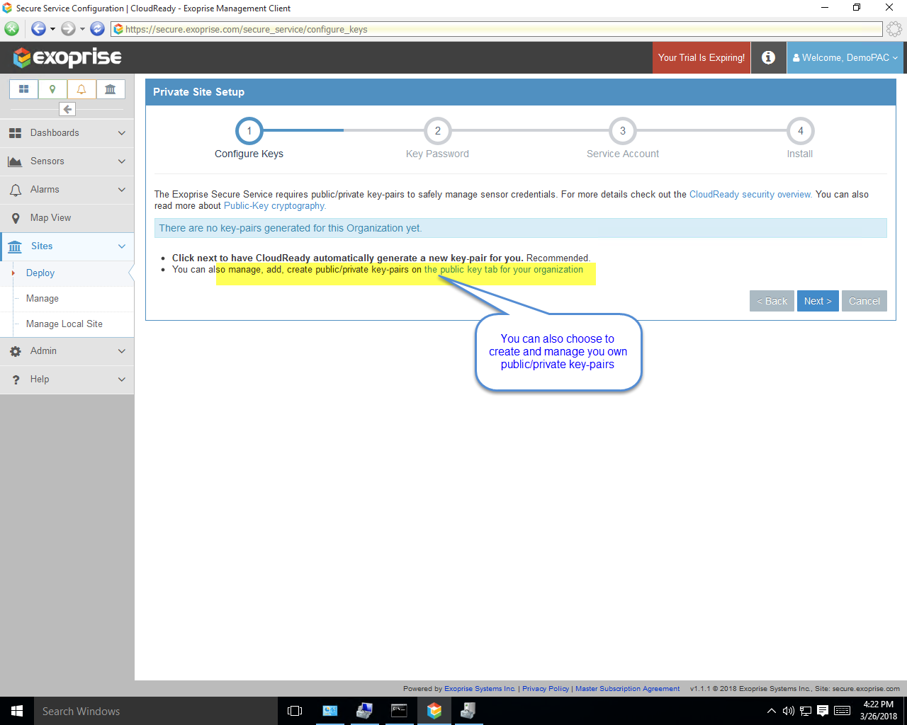907x725 pixels.
Task: Select the Sites menu item
Action: (x=67, y=246)
